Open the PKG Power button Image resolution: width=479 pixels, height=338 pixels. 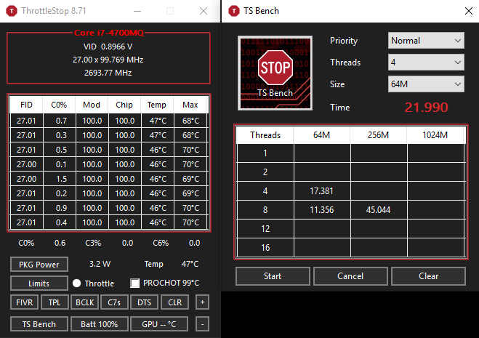[x=39, y=265]
